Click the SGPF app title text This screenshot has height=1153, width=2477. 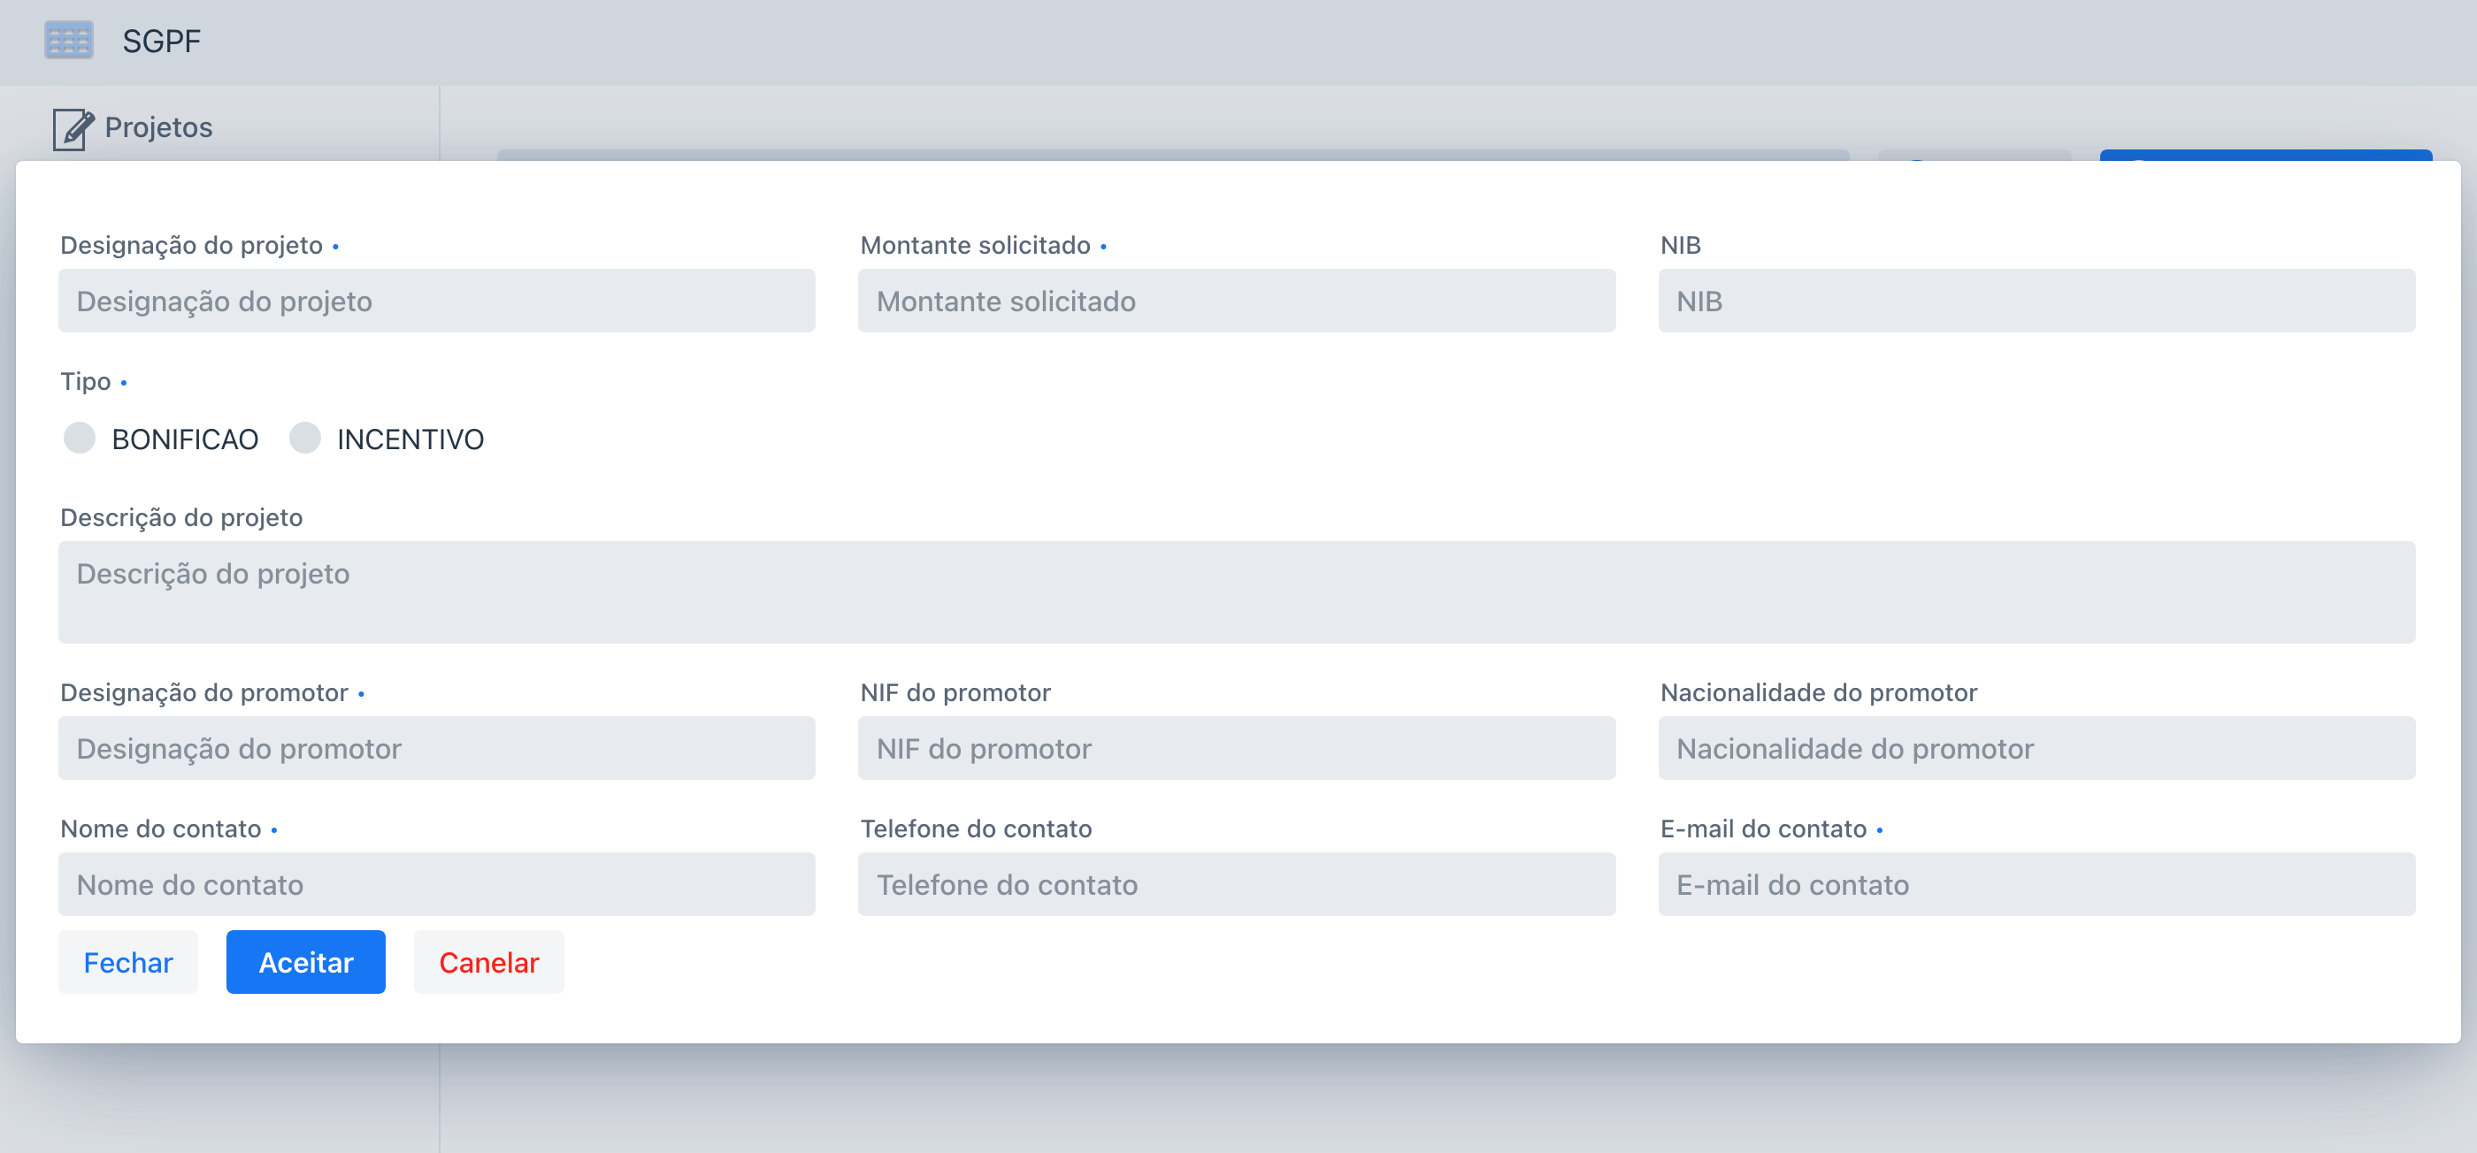coord(162,42)
